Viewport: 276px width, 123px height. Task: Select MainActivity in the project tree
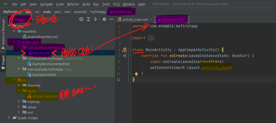(x=41, y=53)
